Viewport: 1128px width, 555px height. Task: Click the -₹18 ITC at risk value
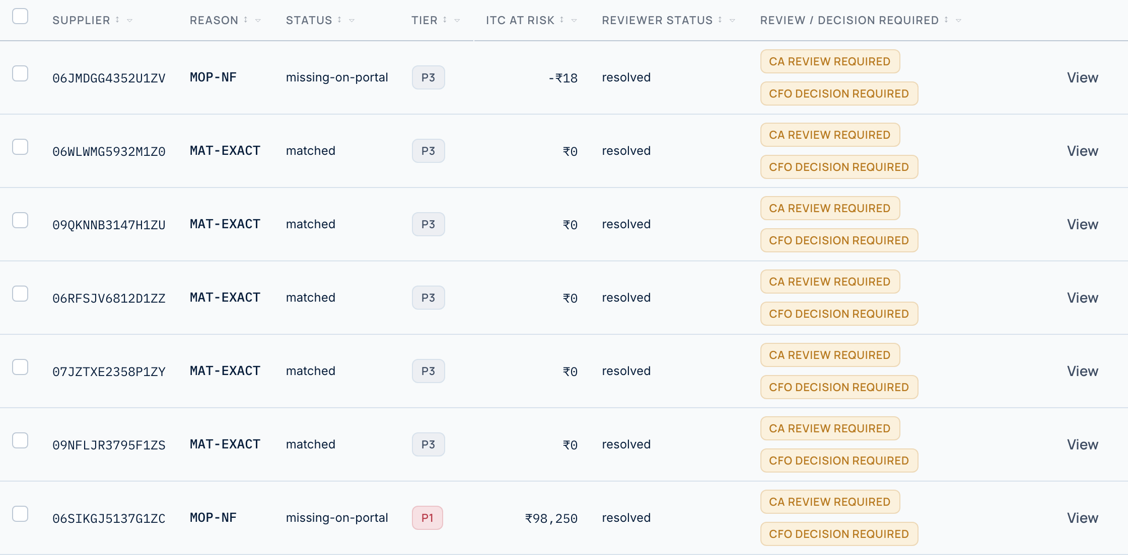click(563, 78)
